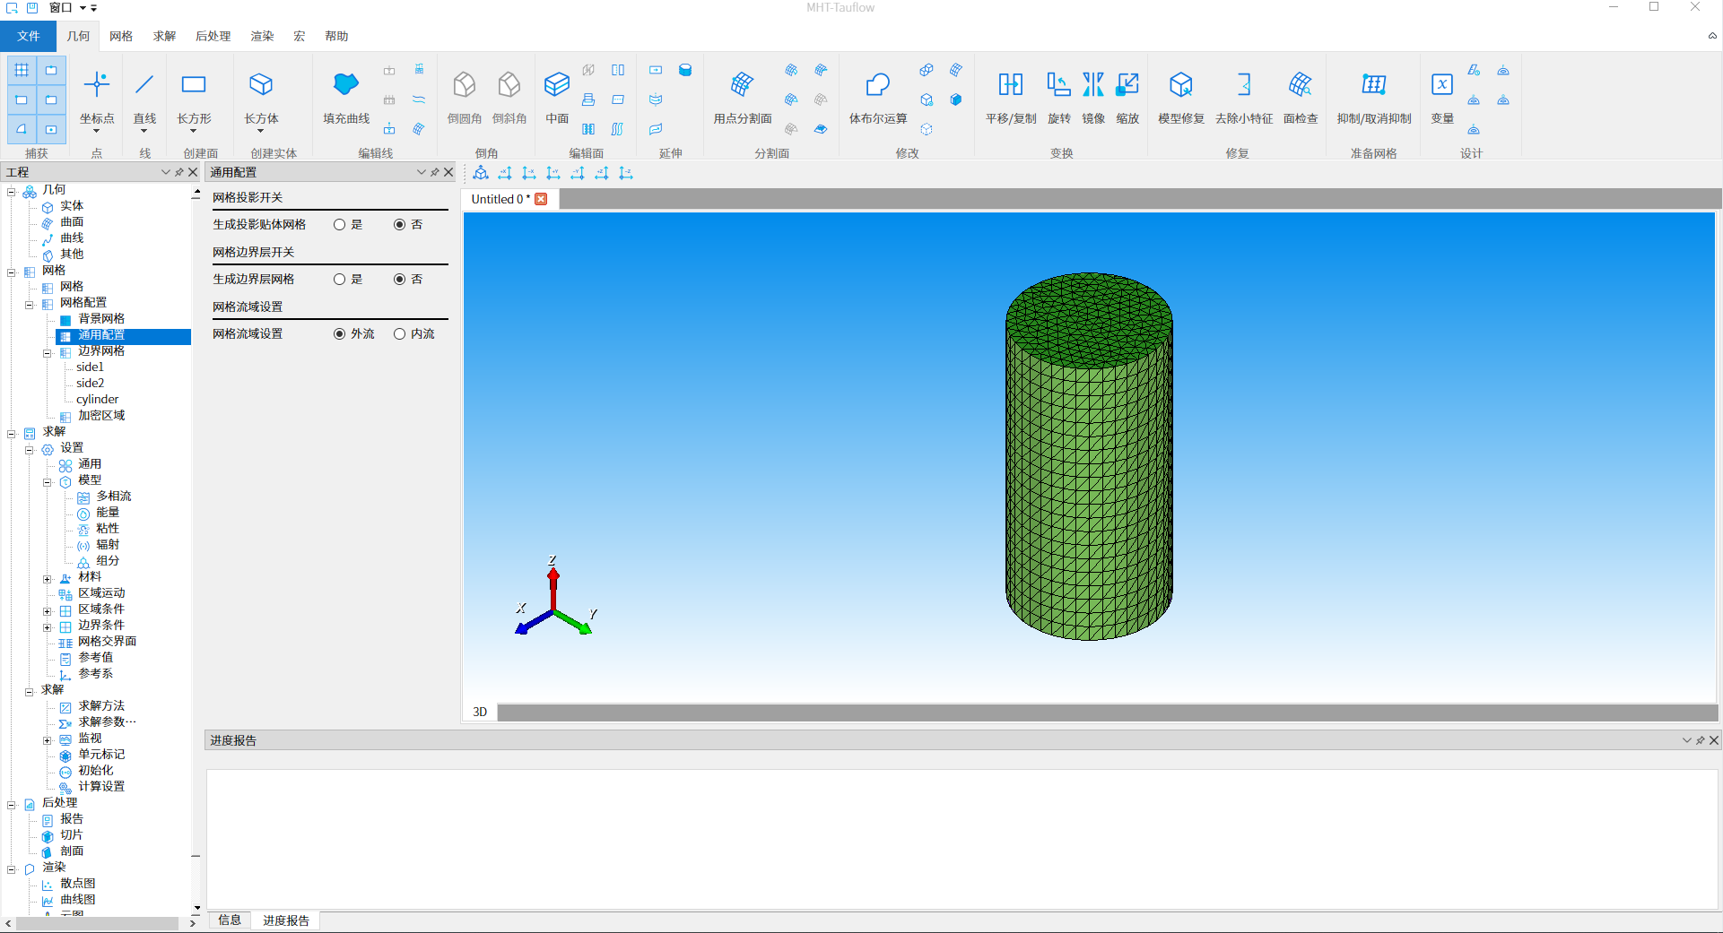Open the 坐标点 dropdown arrow
The image size is (1723, 933).
[97, 132]
